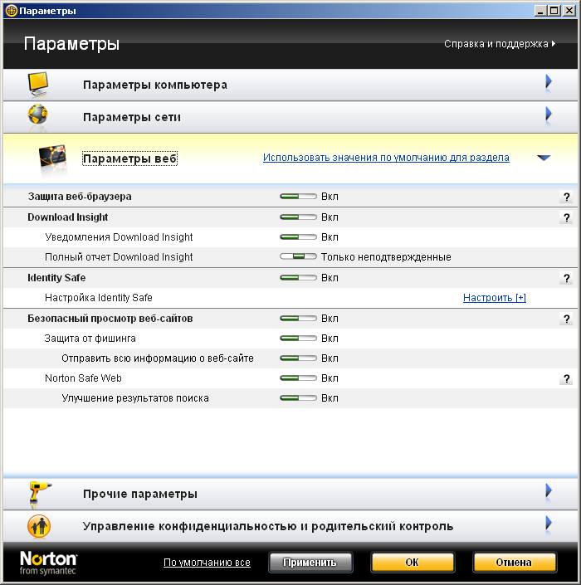Confirm with the ОК button
The height and width of the screenshot is (585, 581).
[413, 563]
